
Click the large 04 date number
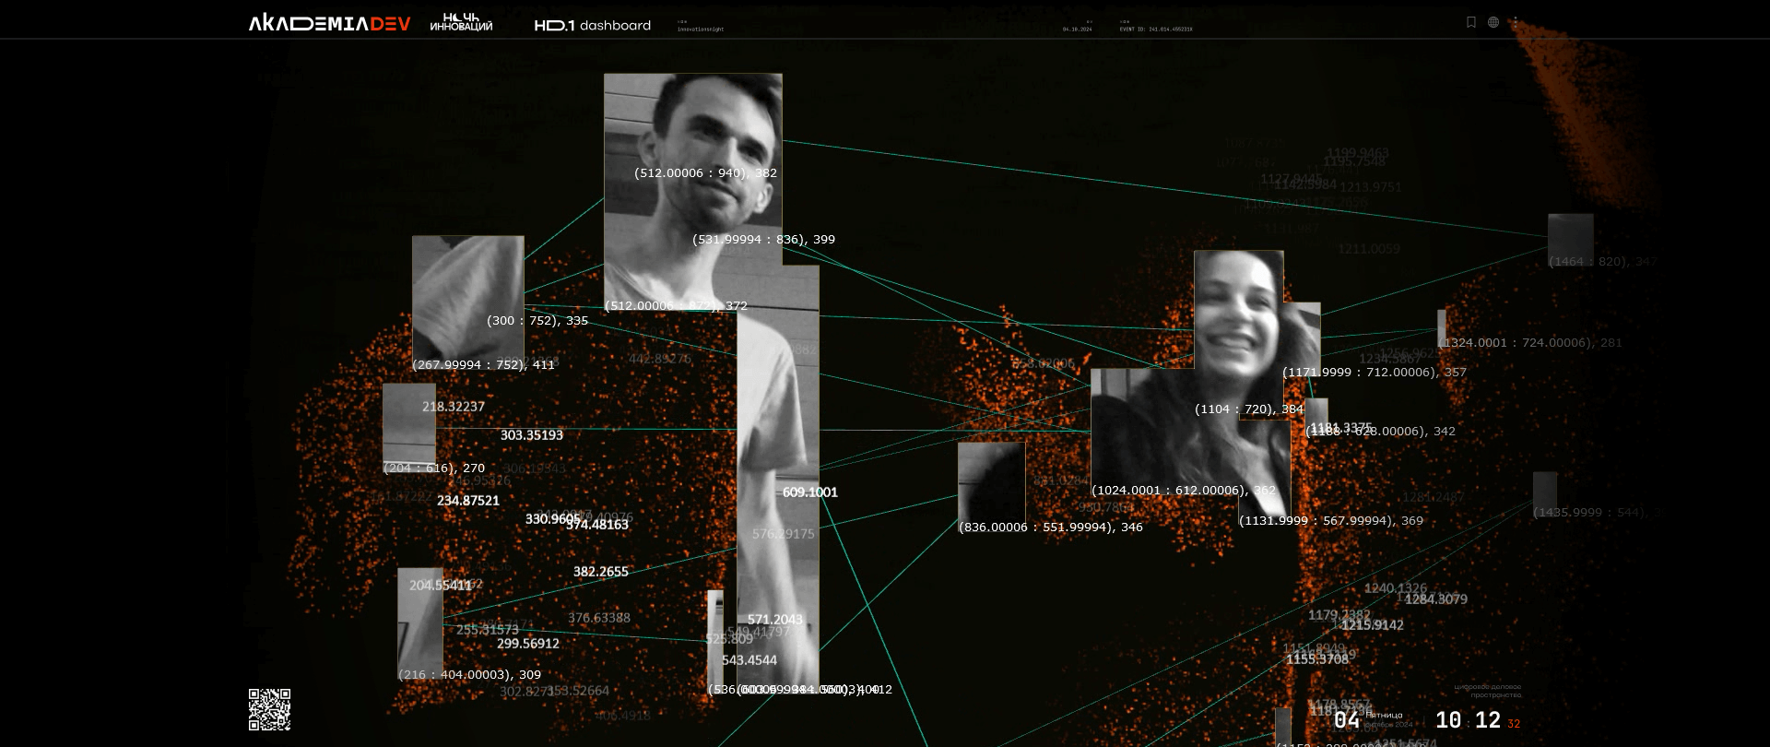tap(1346, 720)
